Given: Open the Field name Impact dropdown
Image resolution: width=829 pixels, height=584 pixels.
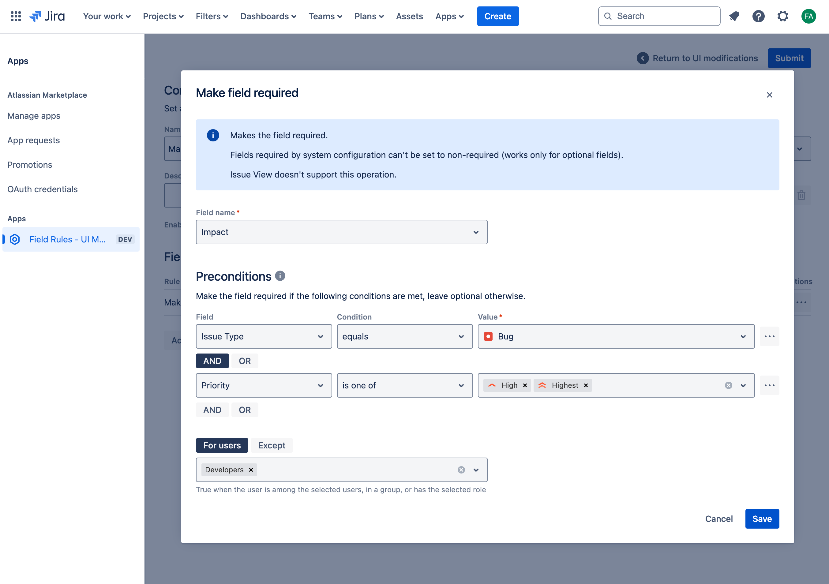Looking at the screenshot, I should (341, 232).
